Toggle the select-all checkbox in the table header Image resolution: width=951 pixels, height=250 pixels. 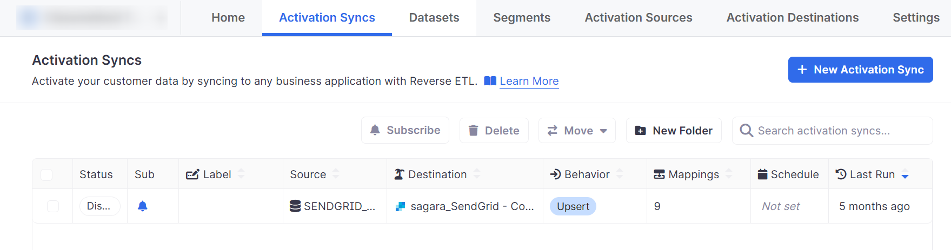pyautogui.click(x=46, y=174)
